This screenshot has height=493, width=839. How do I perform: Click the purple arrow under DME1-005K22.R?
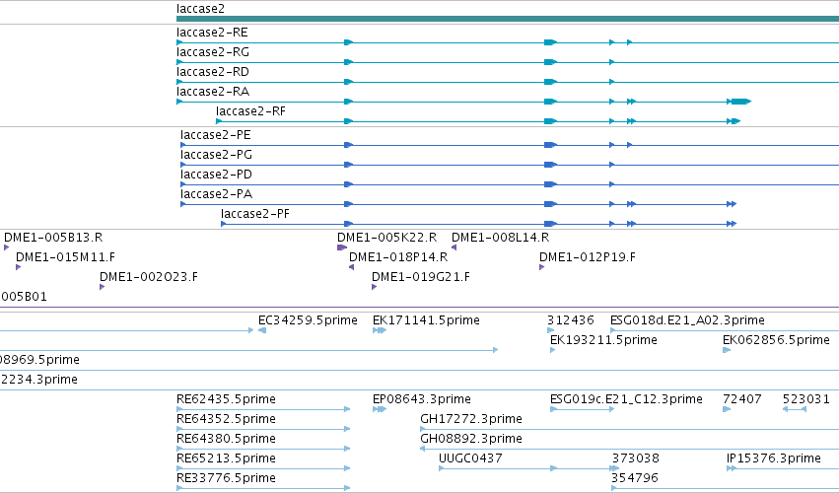pos(342,247)
